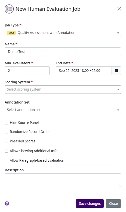Click the QAA badge in Job Type

[11, 33]
